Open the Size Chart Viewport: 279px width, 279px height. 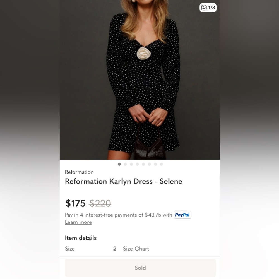point(136,249)
